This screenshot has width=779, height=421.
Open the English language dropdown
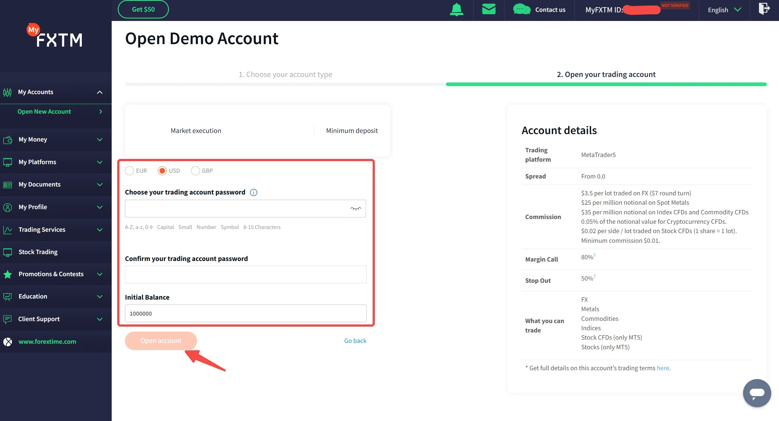[724, 10]
